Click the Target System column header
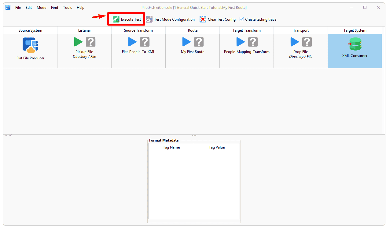 [355, 30]
